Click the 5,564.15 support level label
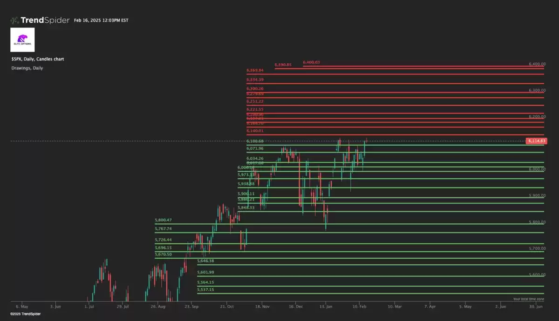The image size is (559, 321). (205, 282)
